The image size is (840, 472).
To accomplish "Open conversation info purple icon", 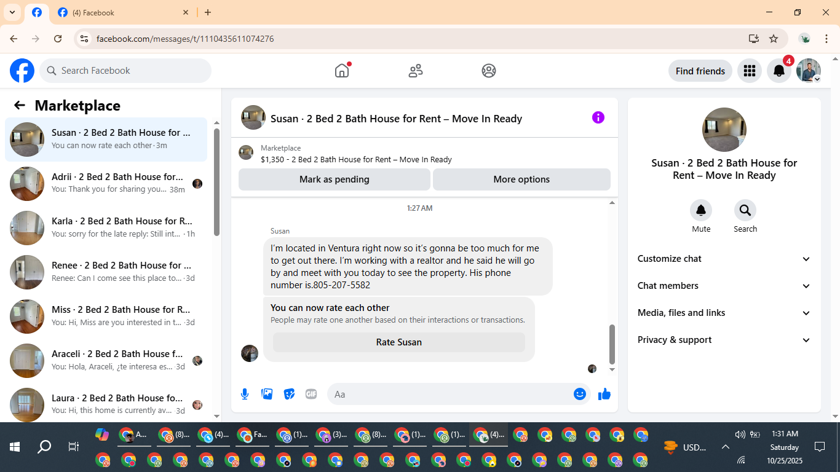I will pos(598,117).
